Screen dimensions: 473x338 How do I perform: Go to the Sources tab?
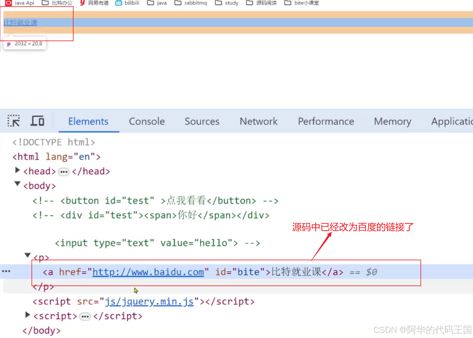click(202, 121)
